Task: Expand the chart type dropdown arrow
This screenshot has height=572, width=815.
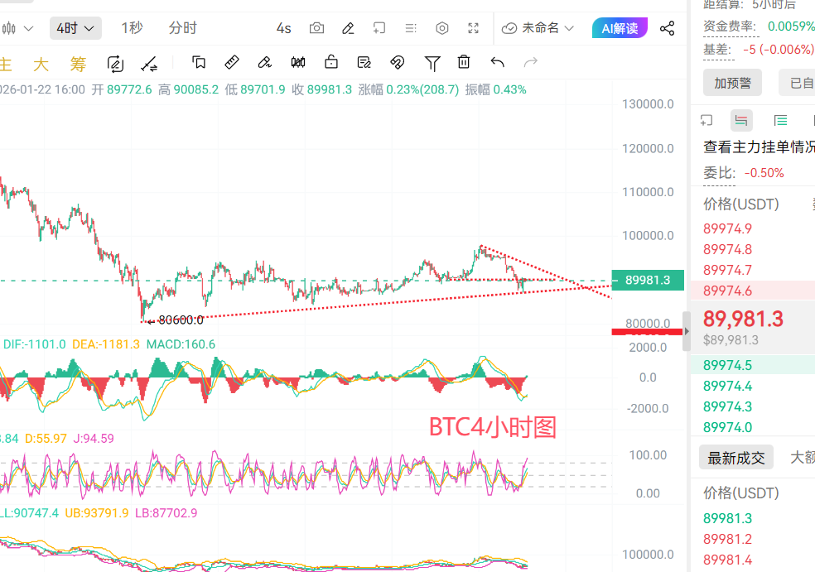Action: click(28, 28)
